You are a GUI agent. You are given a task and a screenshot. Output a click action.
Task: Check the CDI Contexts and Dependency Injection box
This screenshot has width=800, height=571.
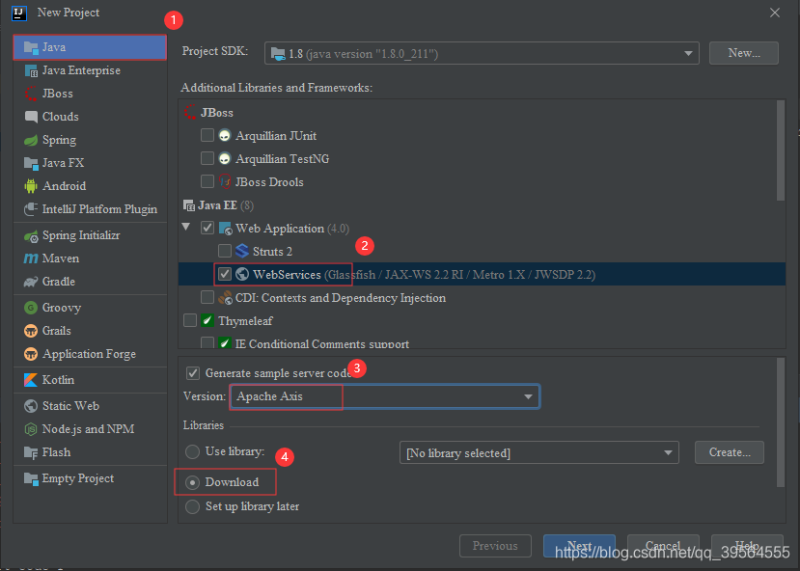(207, 297)
